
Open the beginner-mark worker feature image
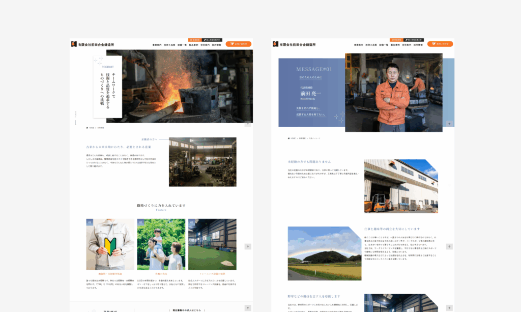(110, 244)
